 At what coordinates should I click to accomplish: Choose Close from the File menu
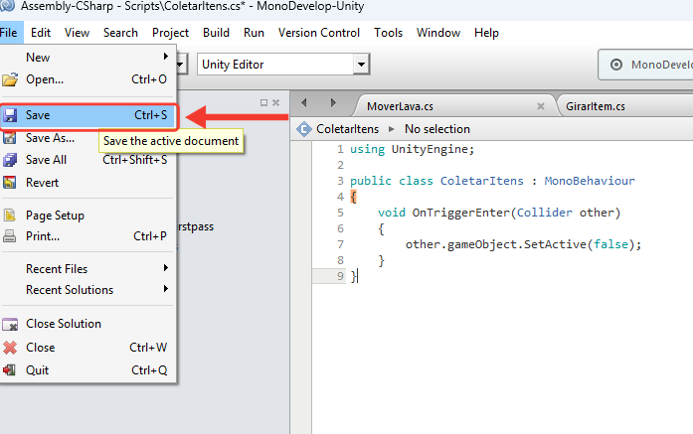(87, 348)
